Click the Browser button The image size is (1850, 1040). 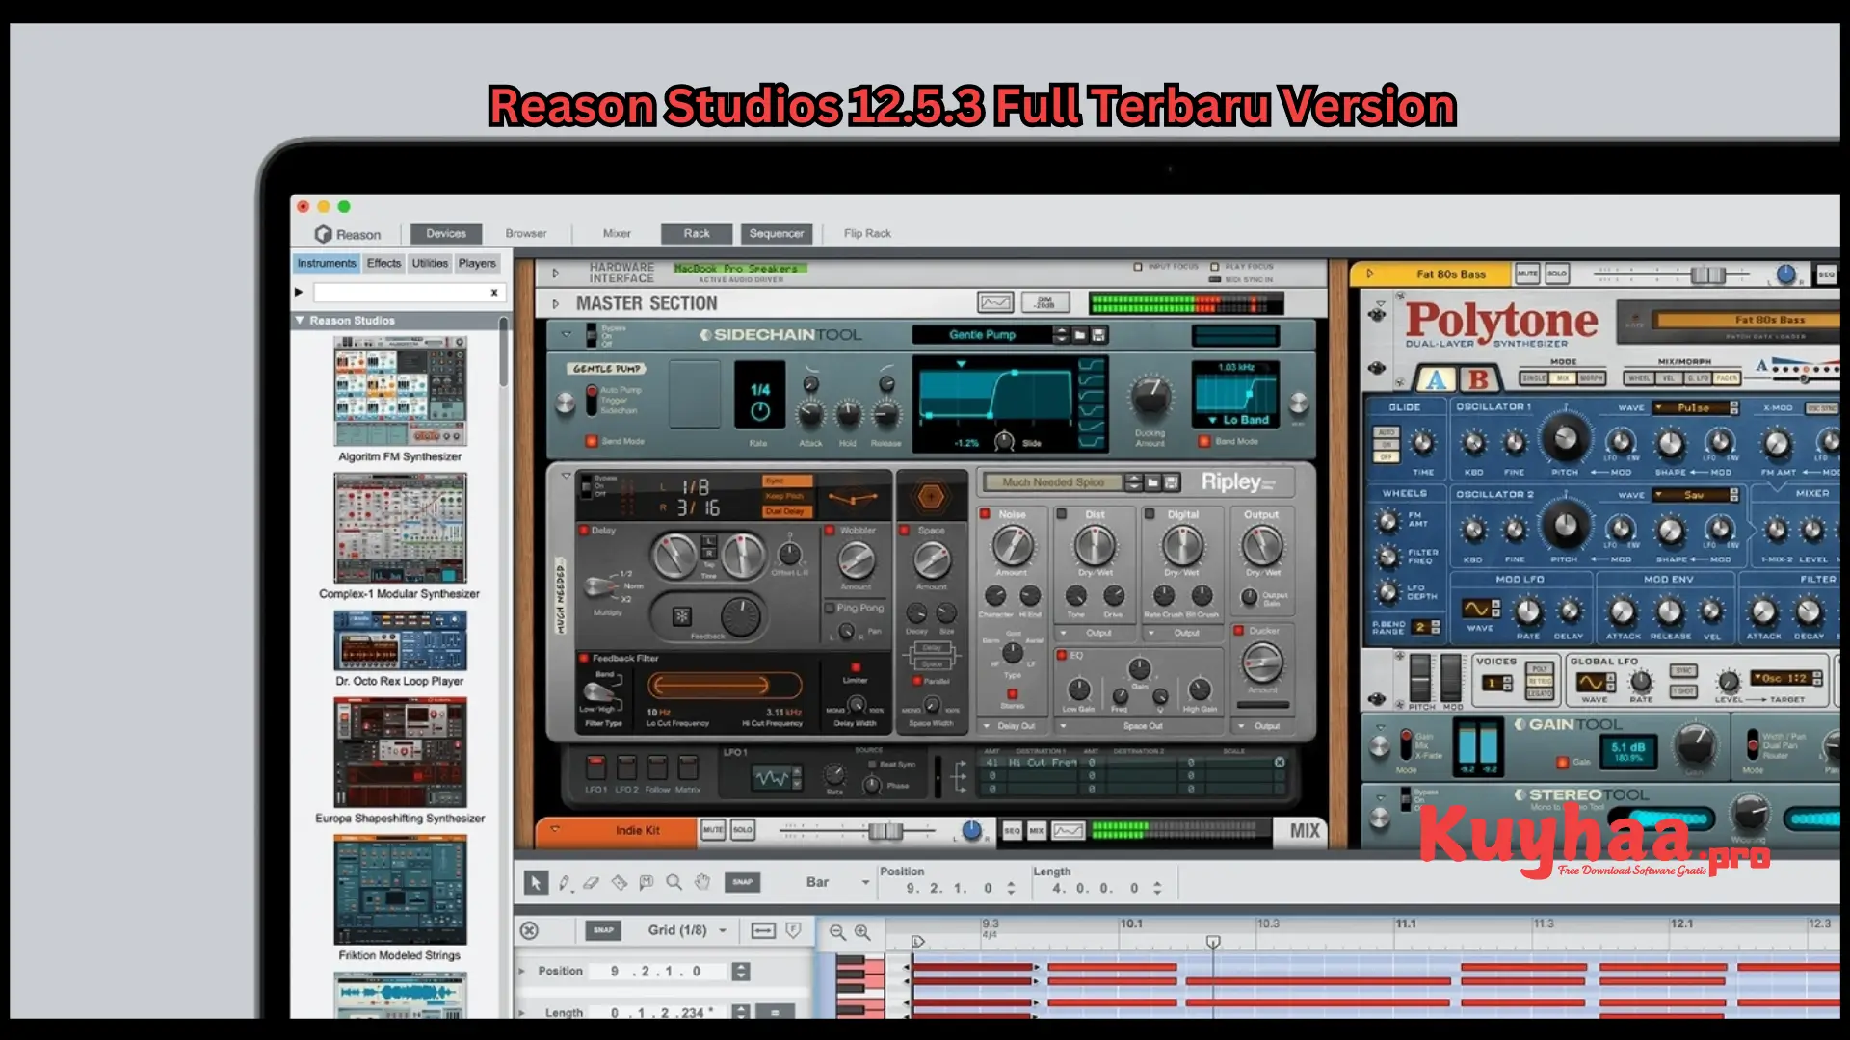(x=526, y=233)
